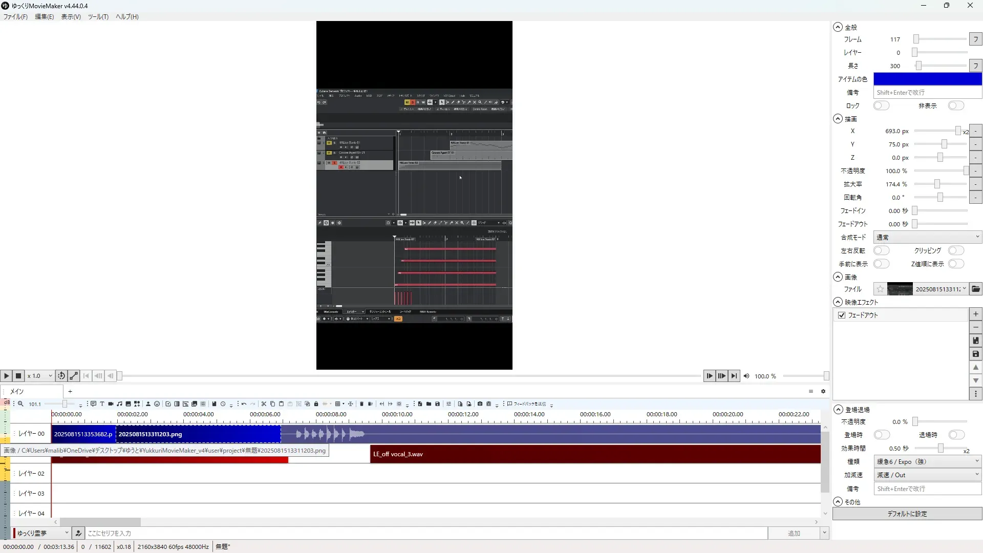Uncheck the フェードアウト effect checkbox
Screen dimensions: 983x553
coord(842,315)
